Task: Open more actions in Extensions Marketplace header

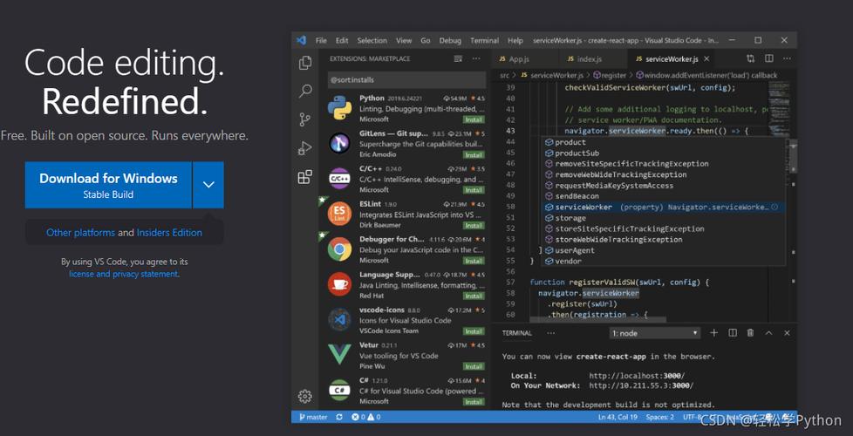Action: [x=476, y=58]
